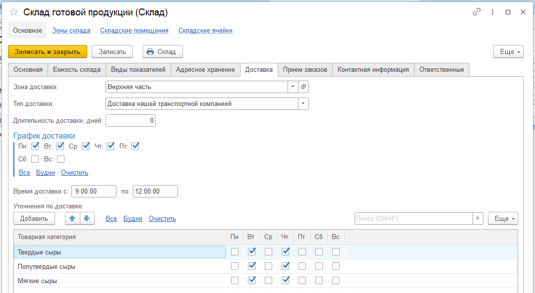Open the selected 'Зона доставки' item form icon
Screen dimensions: 535x293
point(303,87)
